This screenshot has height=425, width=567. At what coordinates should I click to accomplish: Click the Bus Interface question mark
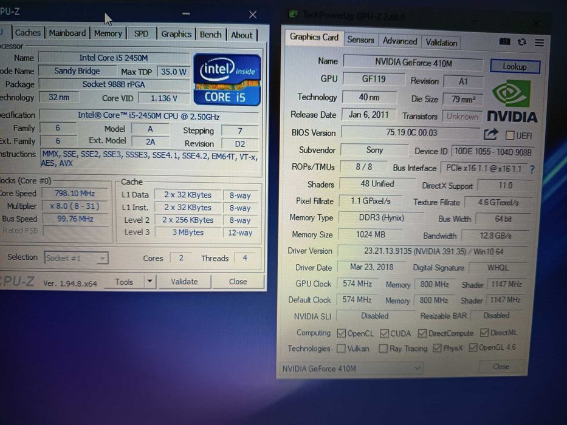532,169
